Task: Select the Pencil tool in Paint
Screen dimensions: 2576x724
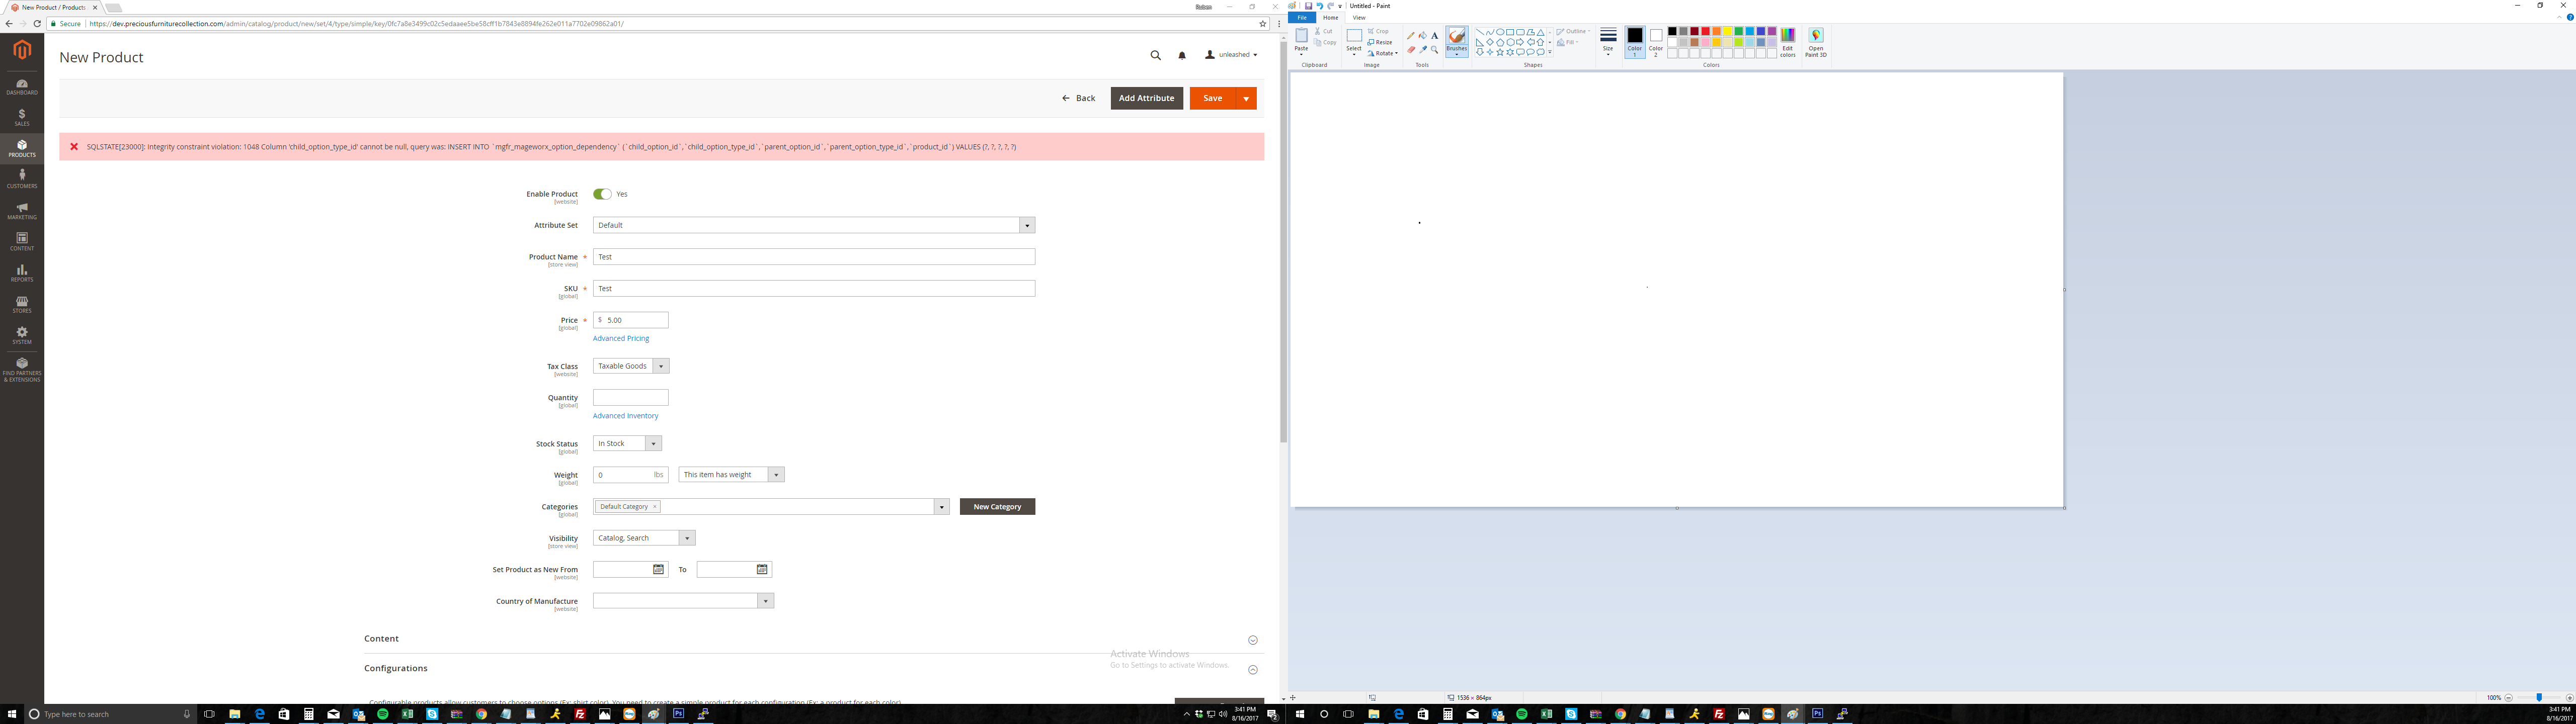Action: [x=1411, y=36]
